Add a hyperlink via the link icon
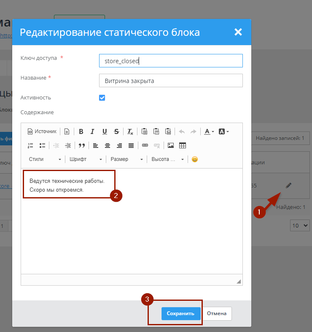 tap(145, 145)
